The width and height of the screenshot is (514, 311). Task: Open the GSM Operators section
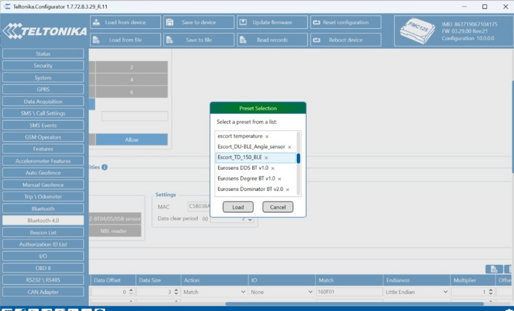click(x=43, y=137)
